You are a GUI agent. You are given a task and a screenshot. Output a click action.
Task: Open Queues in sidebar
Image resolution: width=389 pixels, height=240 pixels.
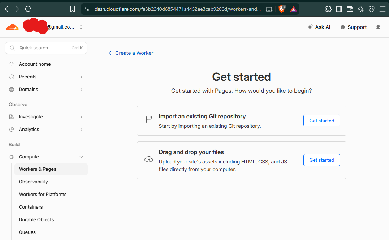(x=51, y=232)
